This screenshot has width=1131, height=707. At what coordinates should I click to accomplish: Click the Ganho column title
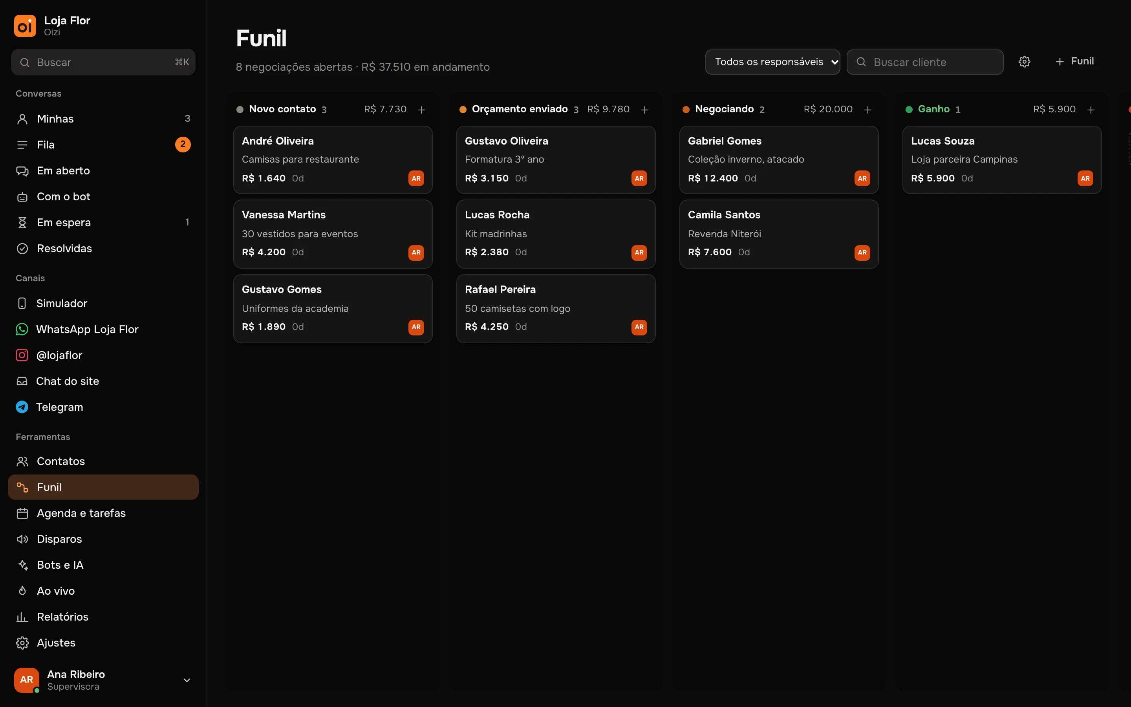933,109
